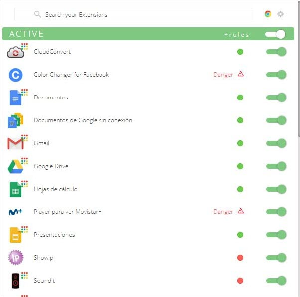Disable the CloudConvert extension toggle
The image size is (300, 297).
click(276, 52)
